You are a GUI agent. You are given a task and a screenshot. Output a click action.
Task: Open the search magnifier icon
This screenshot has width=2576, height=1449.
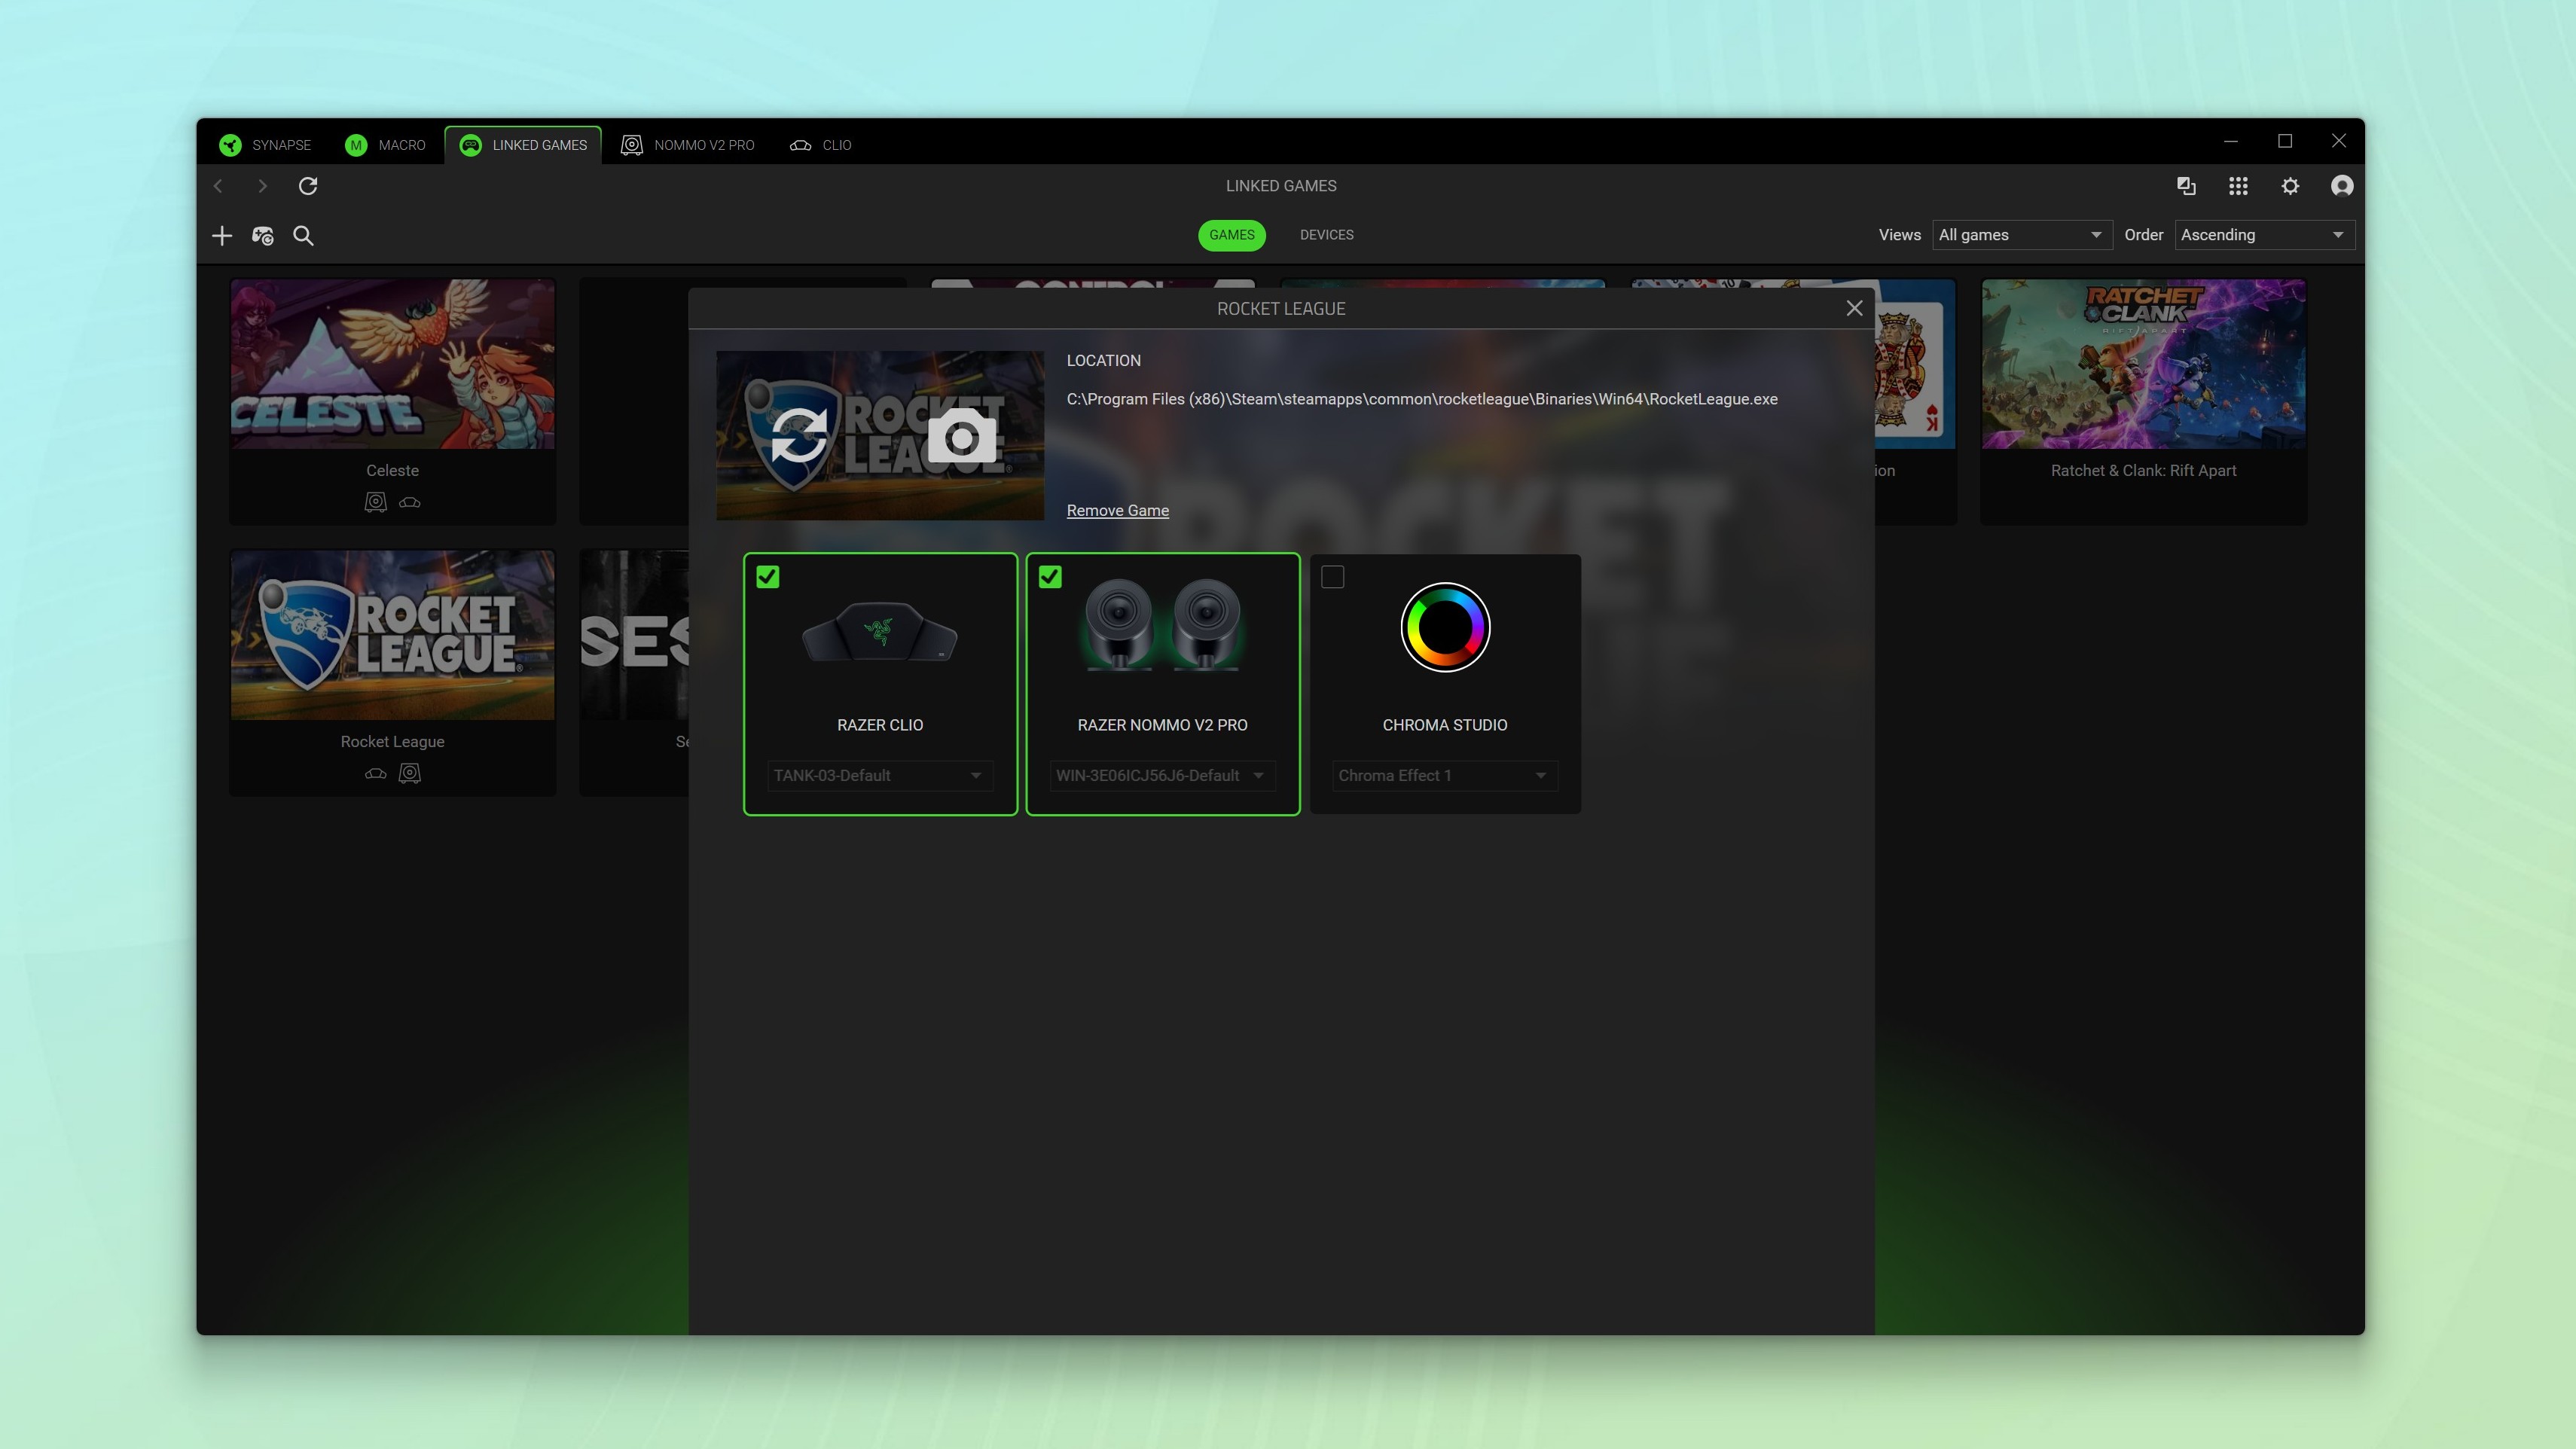[303, 236]
